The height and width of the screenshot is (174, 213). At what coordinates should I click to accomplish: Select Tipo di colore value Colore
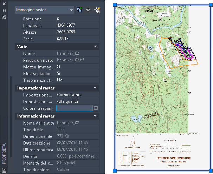78,169
